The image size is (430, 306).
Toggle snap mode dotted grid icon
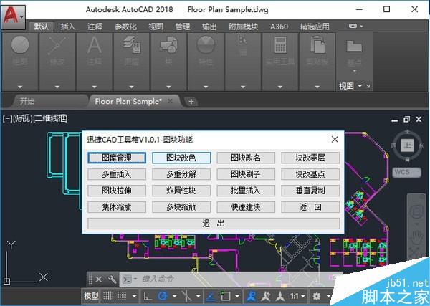coord(122,296)
